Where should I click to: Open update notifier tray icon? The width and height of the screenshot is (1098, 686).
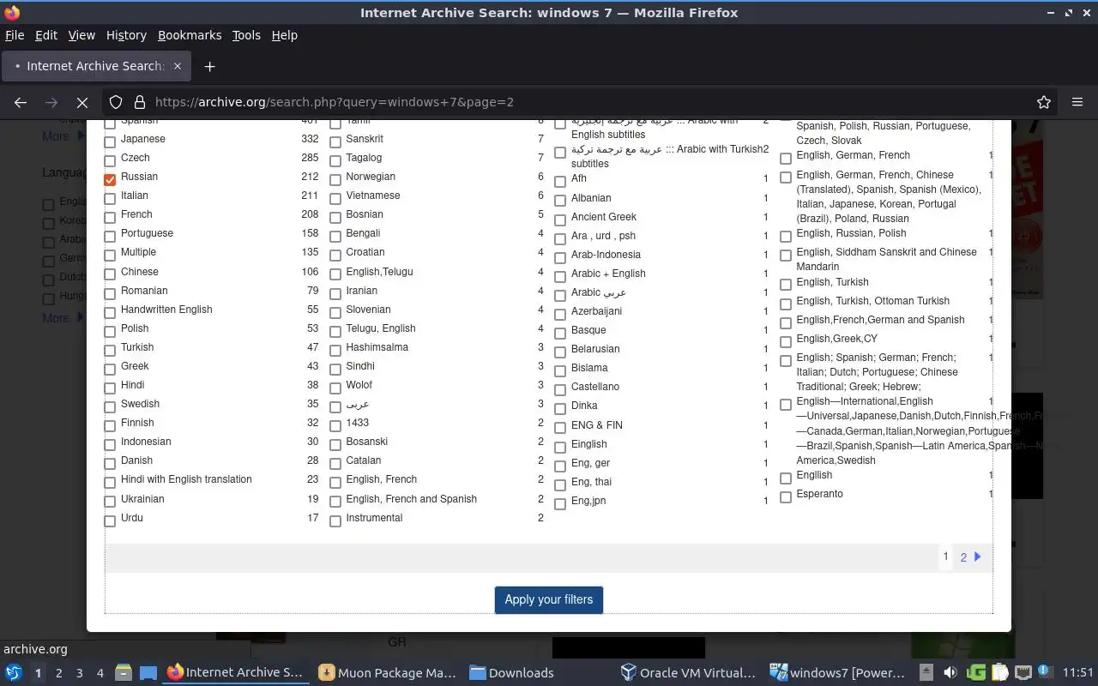[1044, 671]
